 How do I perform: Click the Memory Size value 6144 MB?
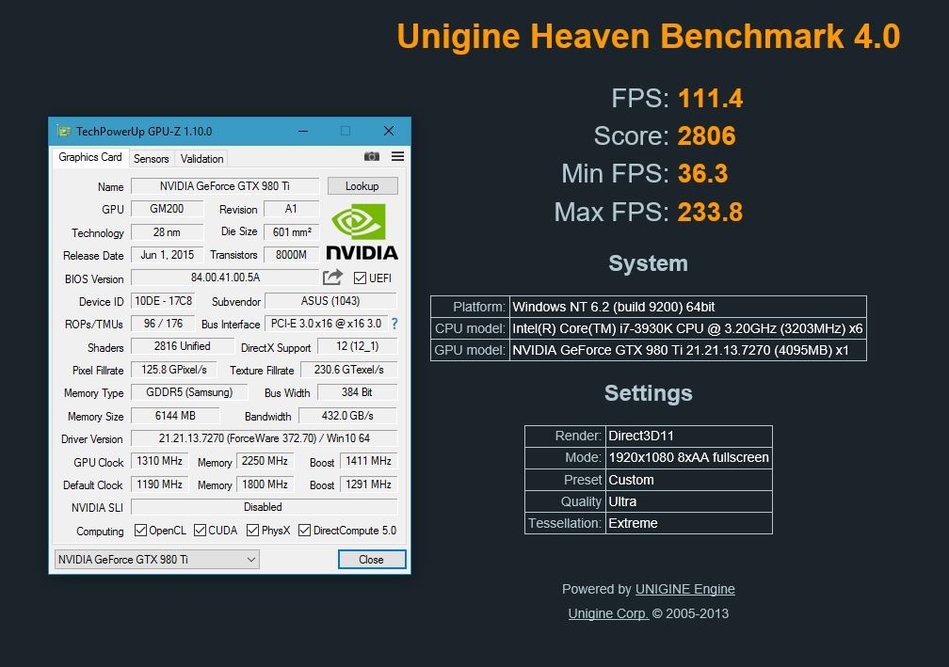[175, 416]
